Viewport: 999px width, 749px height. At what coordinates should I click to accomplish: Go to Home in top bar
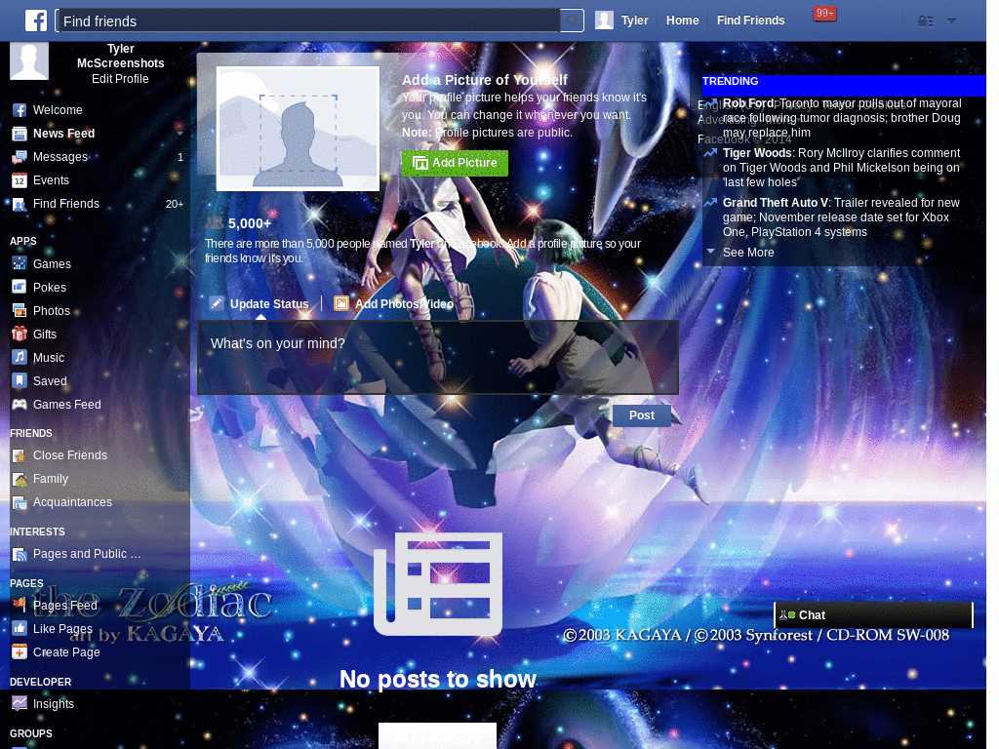[682, 20]
